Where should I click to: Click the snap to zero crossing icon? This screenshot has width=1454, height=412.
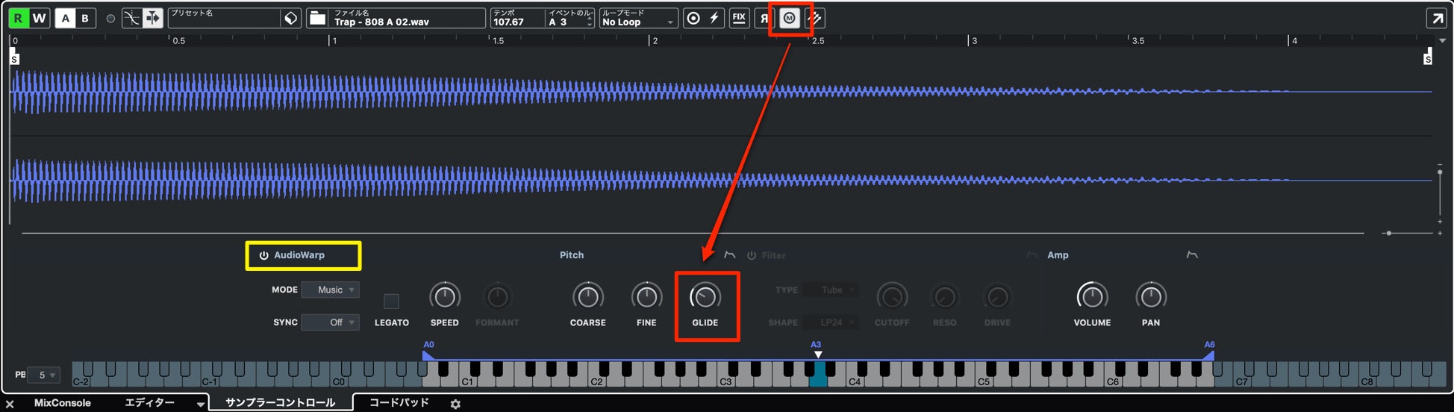pyautogui.click(x=132, y=18)
